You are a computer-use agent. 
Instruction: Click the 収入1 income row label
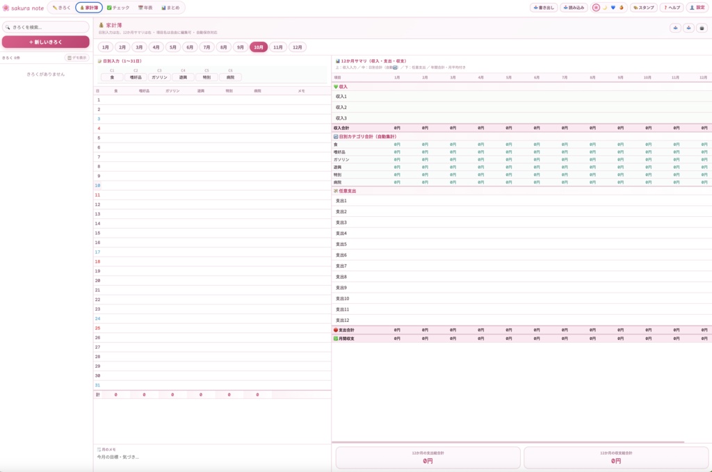[341, 96]
